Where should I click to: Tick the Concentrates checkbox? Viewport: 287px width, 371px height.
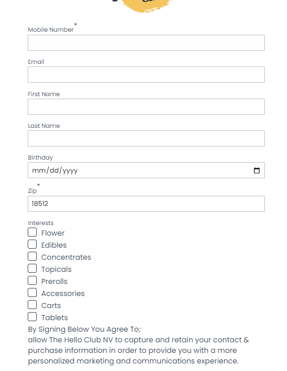click(x=32, y=256)
